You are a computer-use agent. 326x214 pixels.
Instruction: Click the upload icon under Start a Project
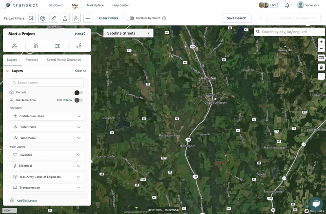[15, 46]
